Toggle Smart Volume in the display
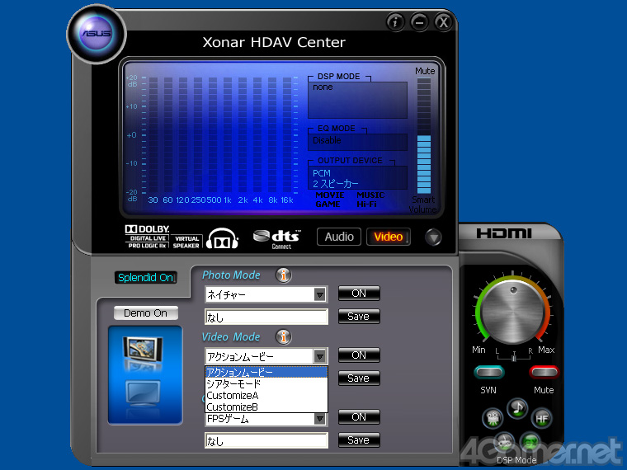Image resolution: width=627 pixels, height=470 pixels. pyautogui.click(x=423, y=204)
